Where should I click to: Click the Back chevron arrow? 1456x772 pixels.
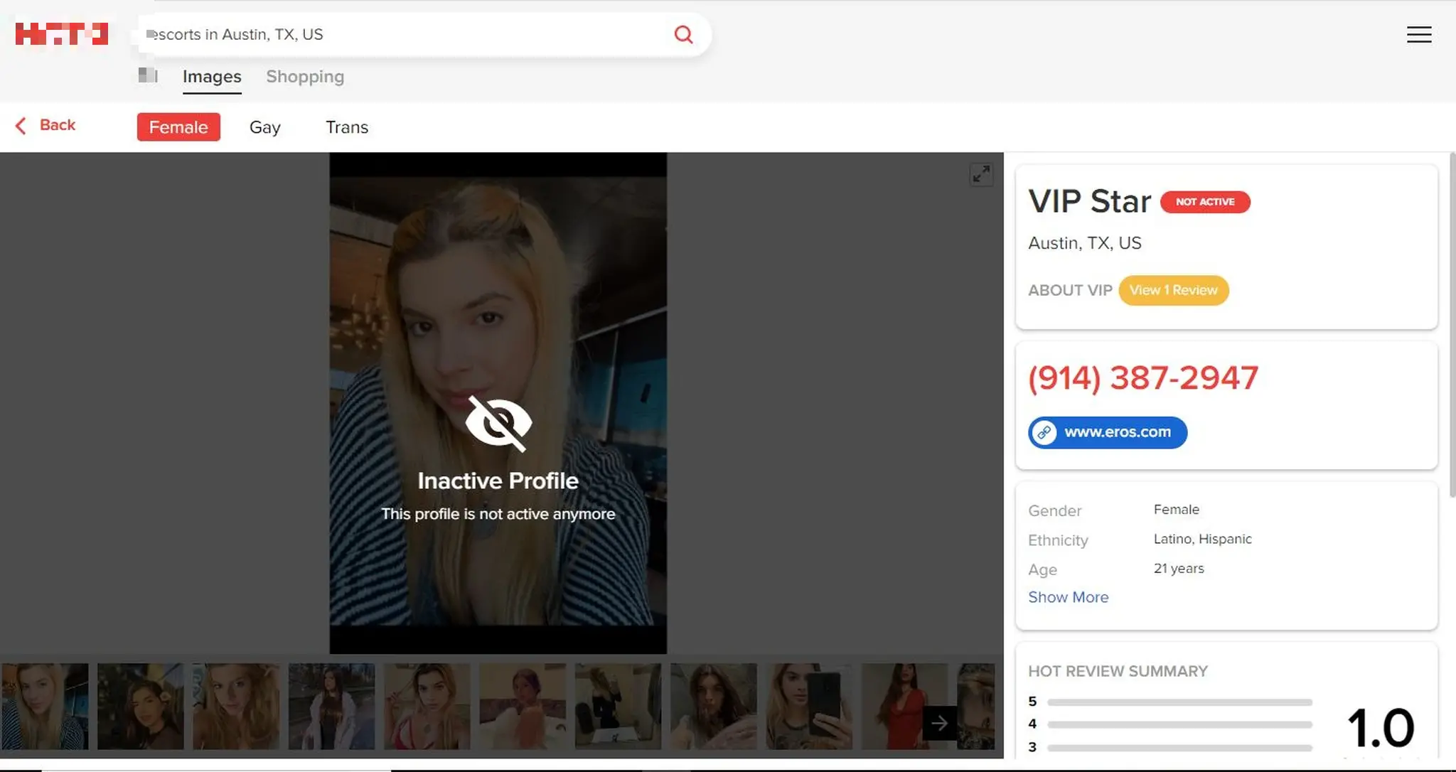coord(21,126)
